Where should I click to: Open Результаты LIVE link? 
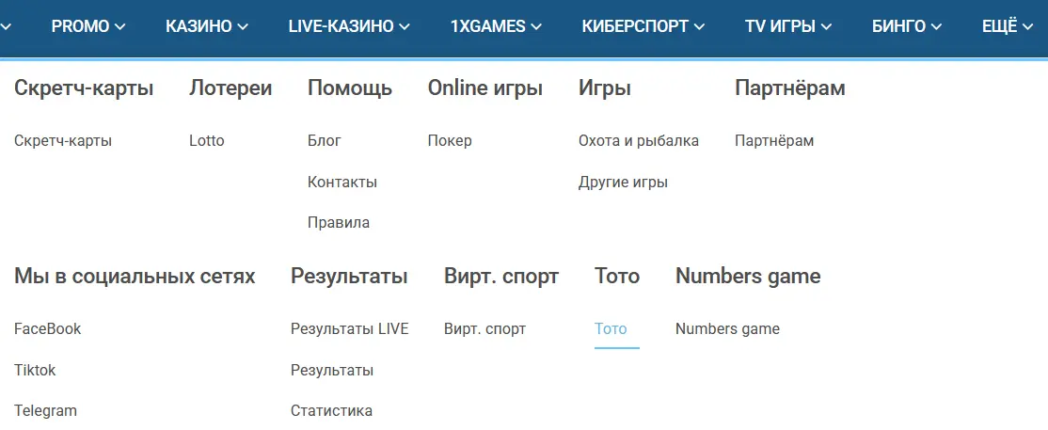(350, 329)
